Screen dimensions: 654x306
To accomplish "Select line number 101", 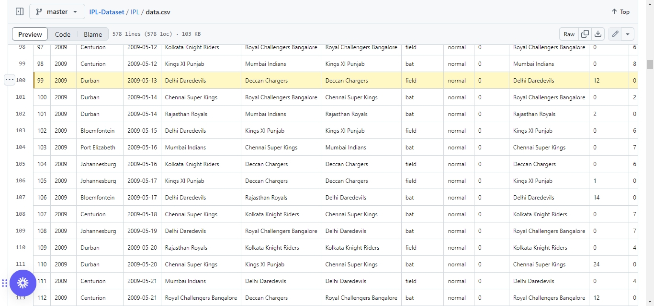I will (x=21, y=97).
